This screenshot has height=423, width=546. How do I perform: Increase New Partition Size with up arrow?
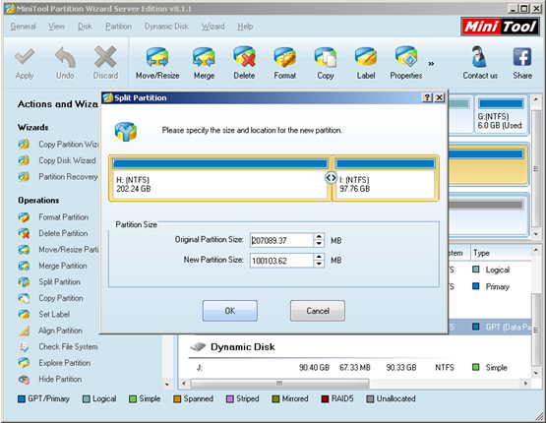tap(319, 257)
